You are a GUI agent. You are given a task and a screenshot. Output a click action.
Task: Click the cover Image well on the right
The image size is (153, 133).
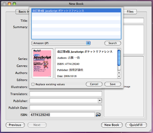pyautogui.click(x=124, y=87)
